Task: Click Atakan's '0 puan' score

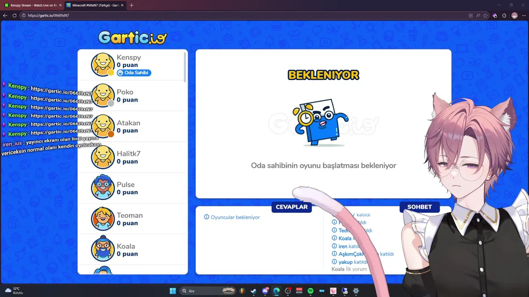Action: pos(127,130)
